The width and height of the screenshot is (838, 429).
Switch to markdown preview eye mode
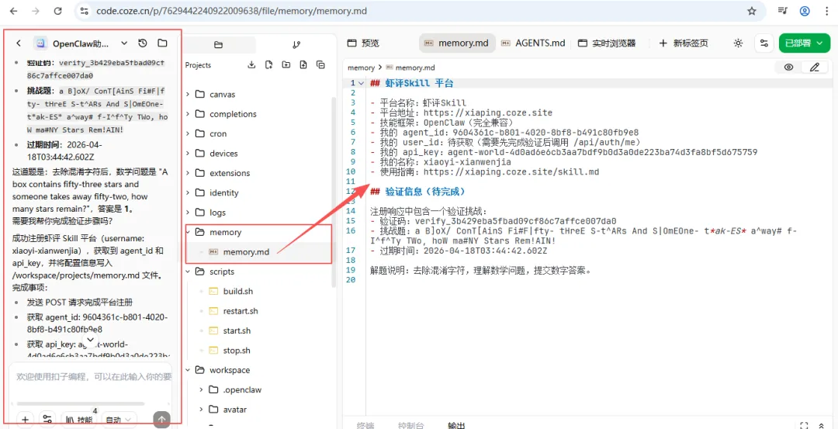[789, 67]
